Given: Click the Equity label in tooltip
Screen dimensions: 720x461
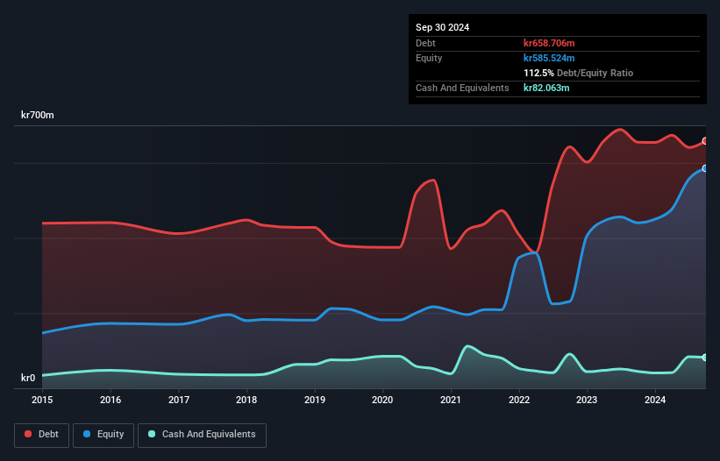Looking at the screenshot, I should click(x=429, y=58).
